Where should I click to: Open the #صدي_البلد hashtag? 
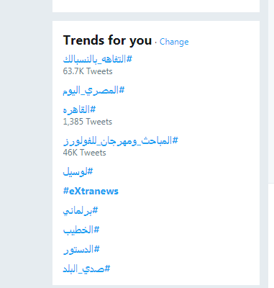tap(86, 269)
